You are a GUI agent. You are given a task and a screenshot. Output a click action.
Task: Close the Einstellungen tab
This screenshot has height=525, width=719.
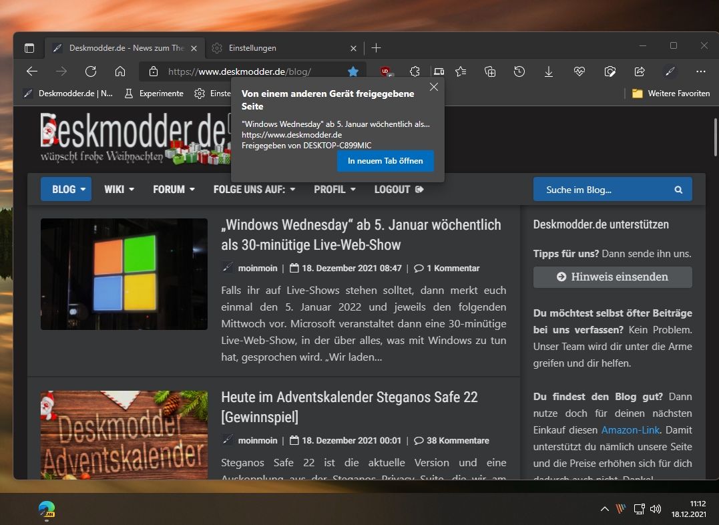pos(353,48)
